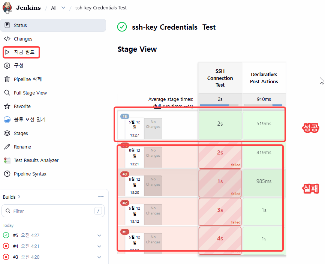
Task: Open build #5 오전 4:27 link
Action: point(26,235)
